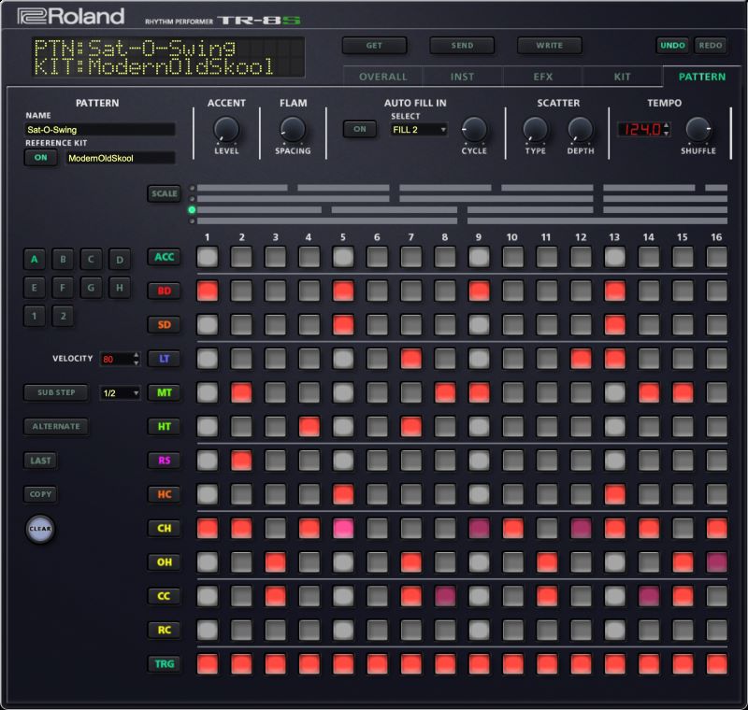This screenshot has height=710, width=748.
Task: Turn off SD step 5
Action: [343, 324]
